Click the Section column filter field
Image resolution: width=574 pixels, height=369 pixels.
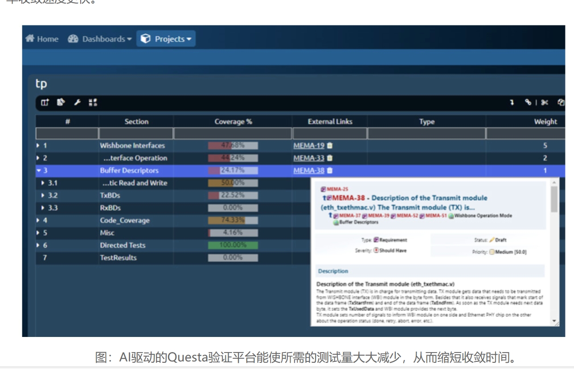point(136,134)
